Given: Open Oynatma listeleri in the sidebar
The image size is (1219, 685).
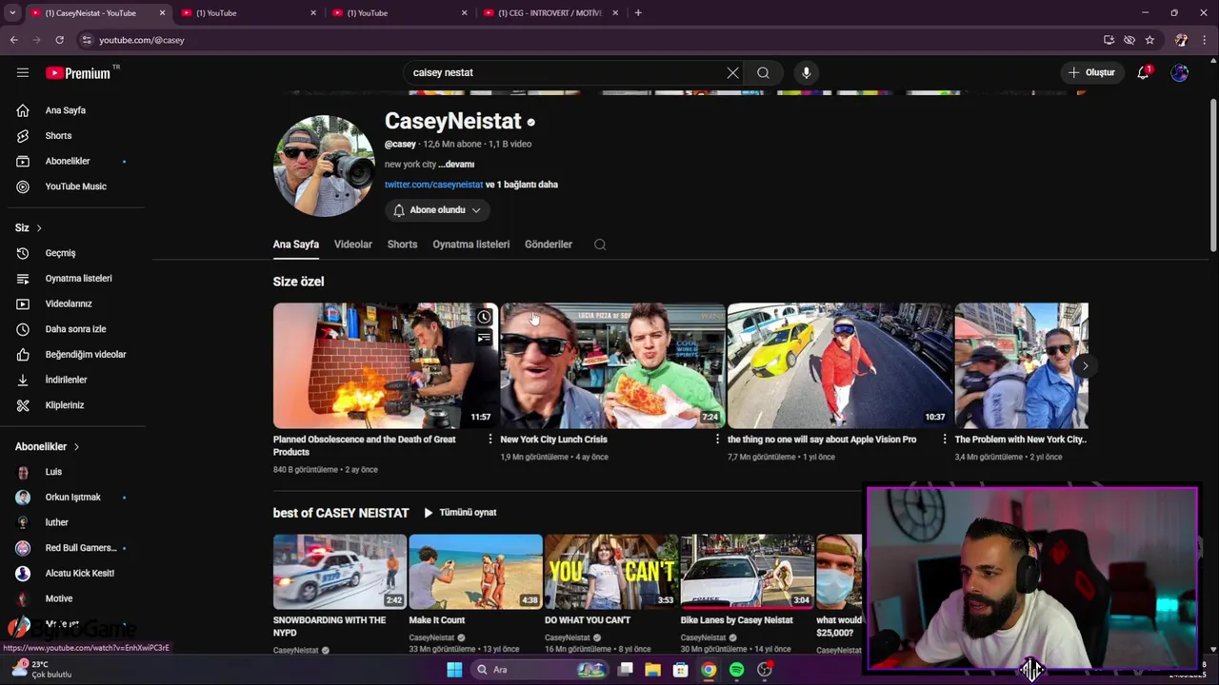Looking at the screenshot, I should 76,278.
